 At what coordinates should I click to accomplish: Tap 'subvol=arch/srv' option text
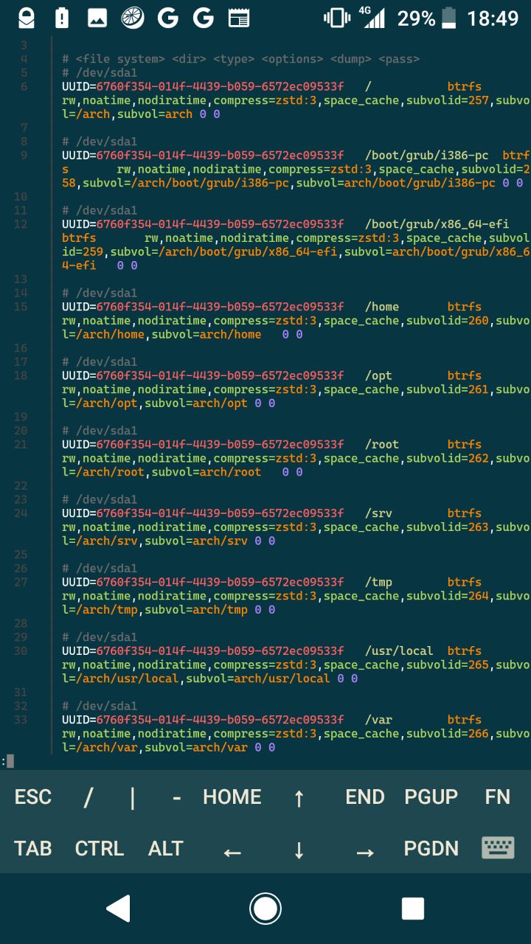click(x=196, y=541)
